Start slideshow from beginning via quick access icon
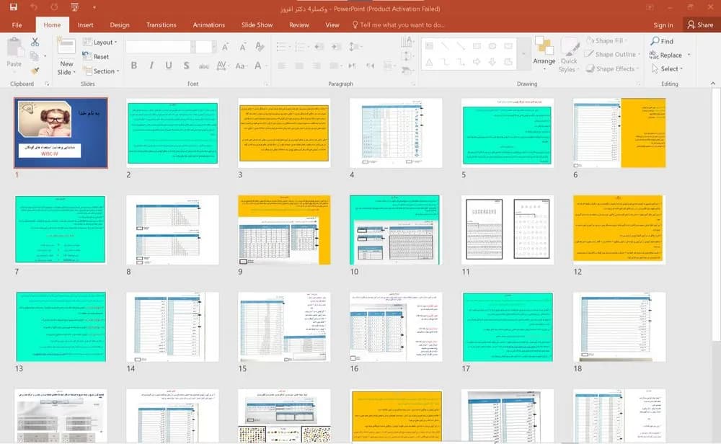The width and height of the screenshot is (721, 444). point(74,7)
